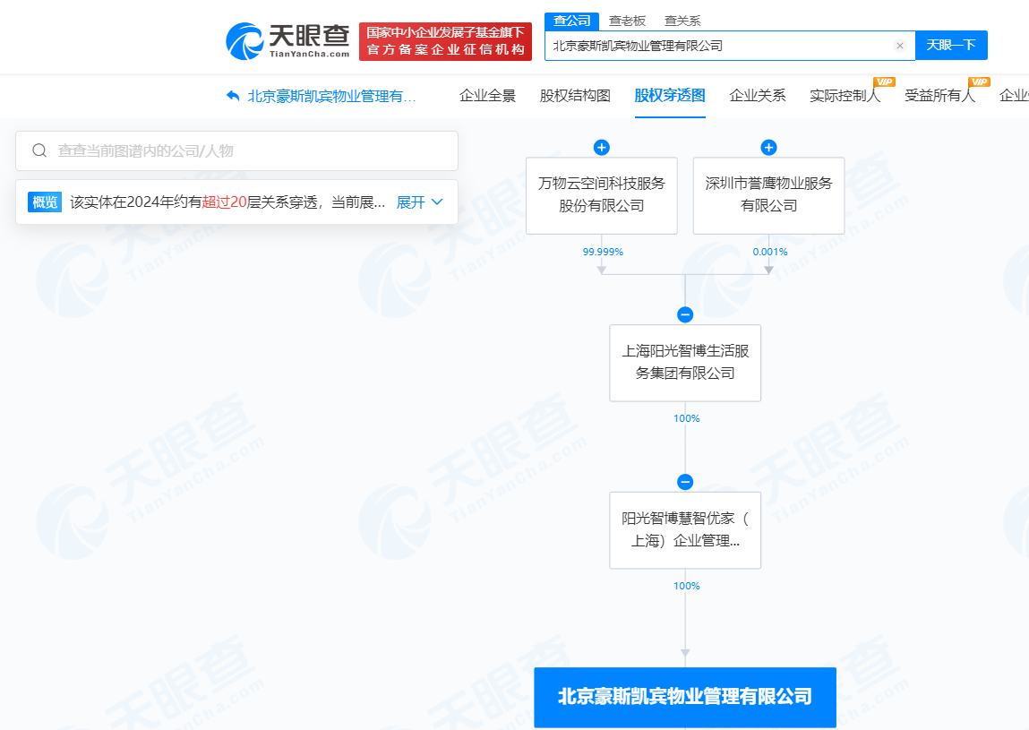The image size is (1029, 730).
Task: Expand shareholders above 万物云空间科技服务 via plus icon
Action: [x=601, y=147]
